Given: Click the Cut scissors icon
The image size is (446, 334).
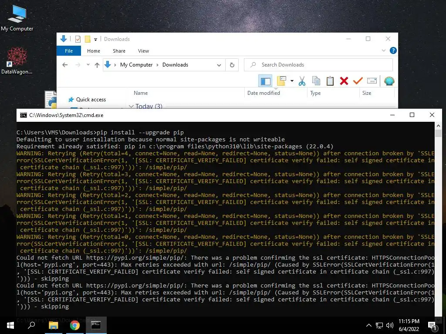Looking at the screenshot, I should (302, 81).
